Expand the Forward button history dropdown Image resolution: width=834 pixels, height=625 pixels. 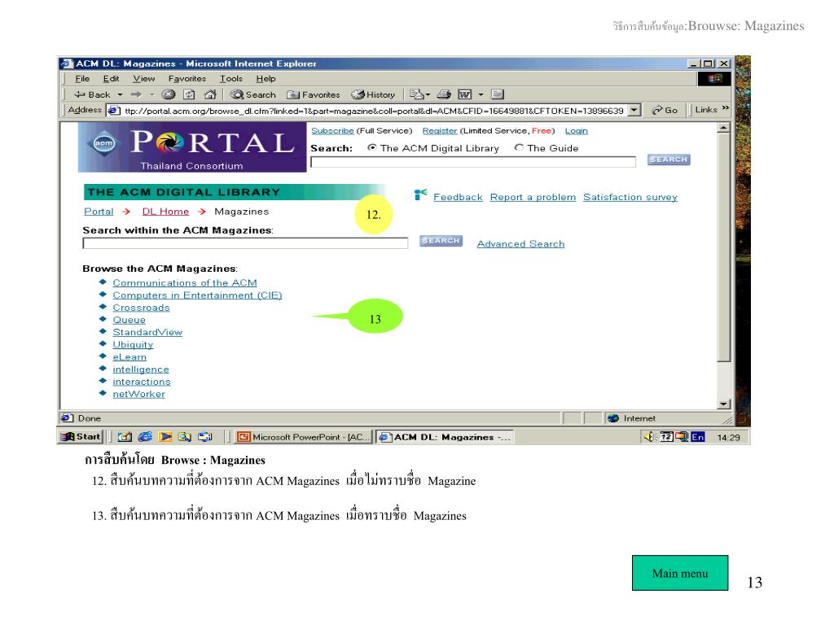coord(151,94)
